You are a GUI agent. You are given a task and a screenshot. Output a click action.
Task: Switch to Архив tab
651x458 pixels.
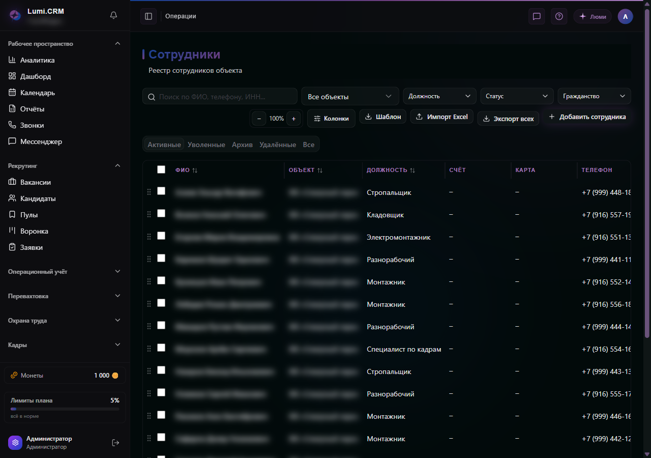point(242,145)
